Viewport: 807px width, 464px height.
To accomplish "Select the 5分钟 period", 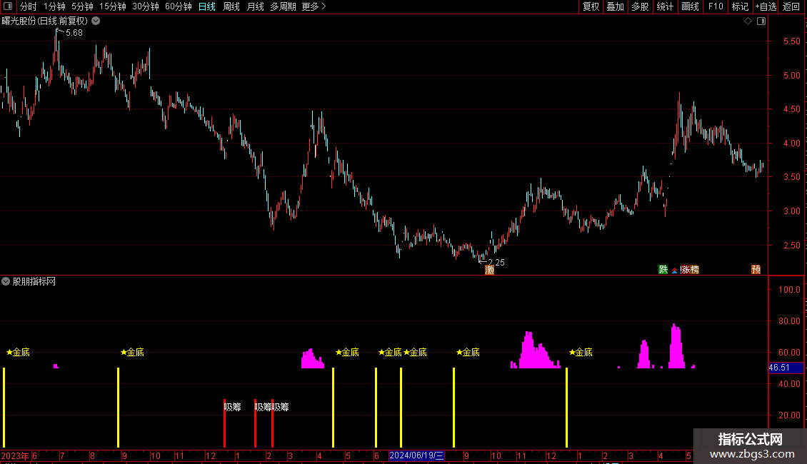I will 82,6.
